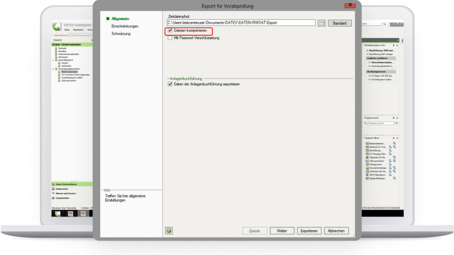Screen dimensions: 454x255
Task: Click the Standard path button
Action: 340,23
